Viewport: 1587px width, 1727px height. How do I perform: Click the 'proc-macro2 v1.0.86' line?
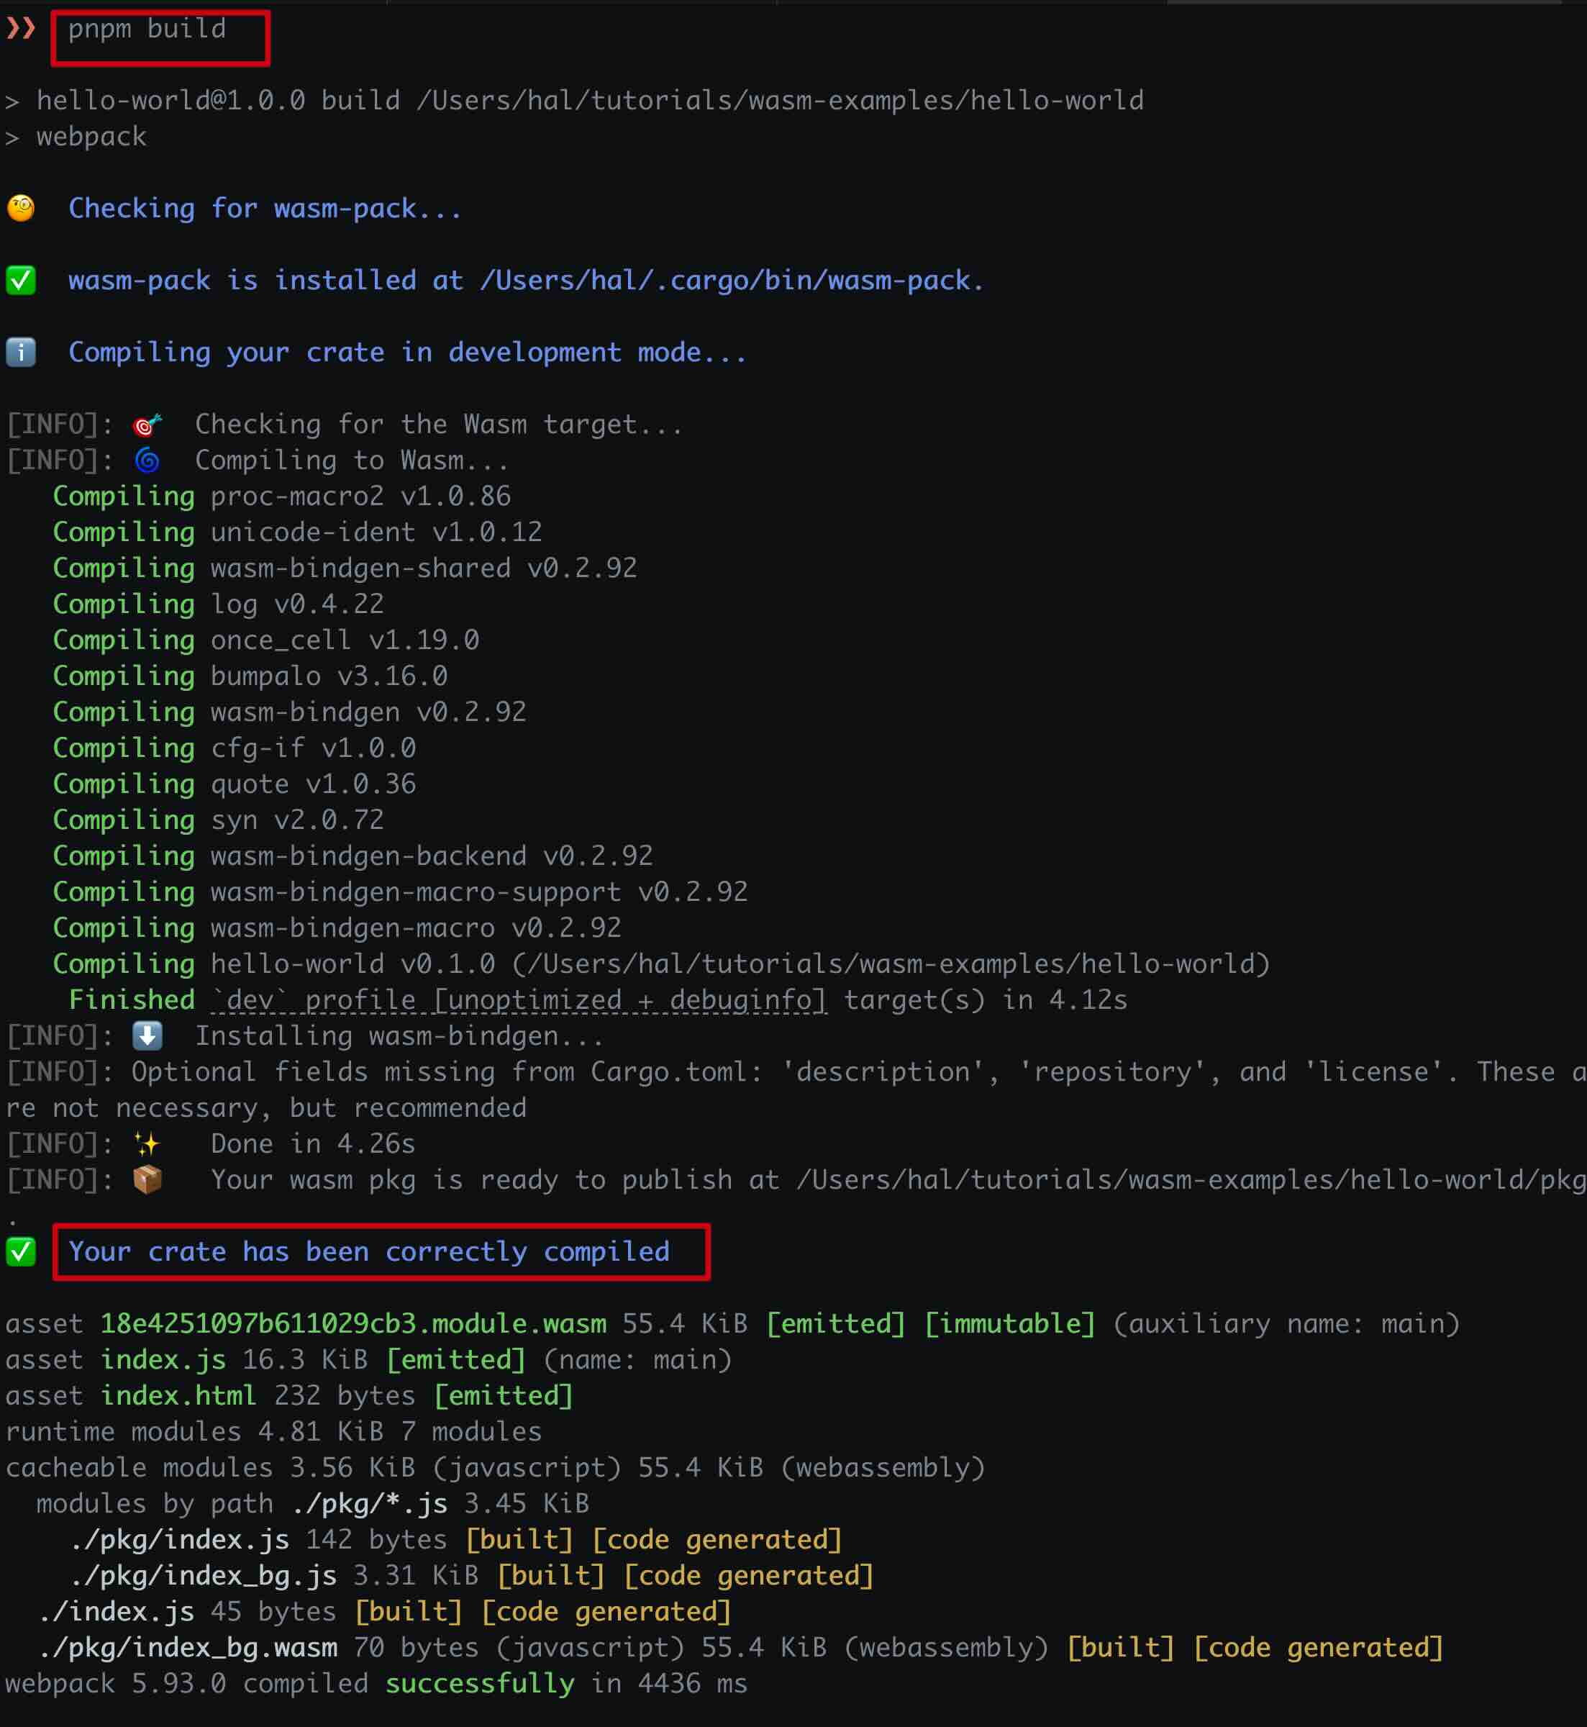tap(282, 497)
